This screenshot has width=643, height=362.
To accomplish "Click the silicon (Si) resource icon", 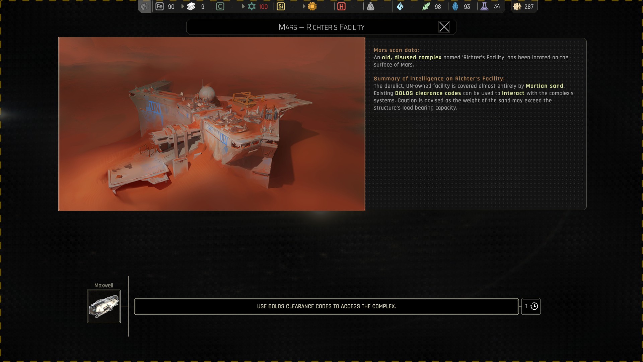I will click(x=281, y=6).
